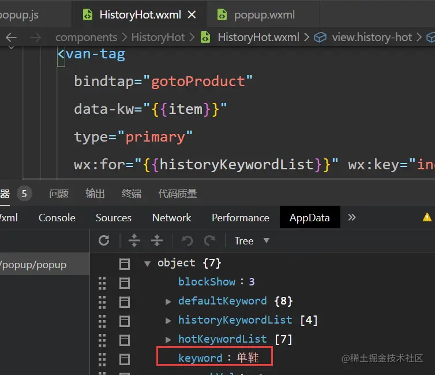Undo last AppData change
This screenshot has width=435, height=375.
187,240
